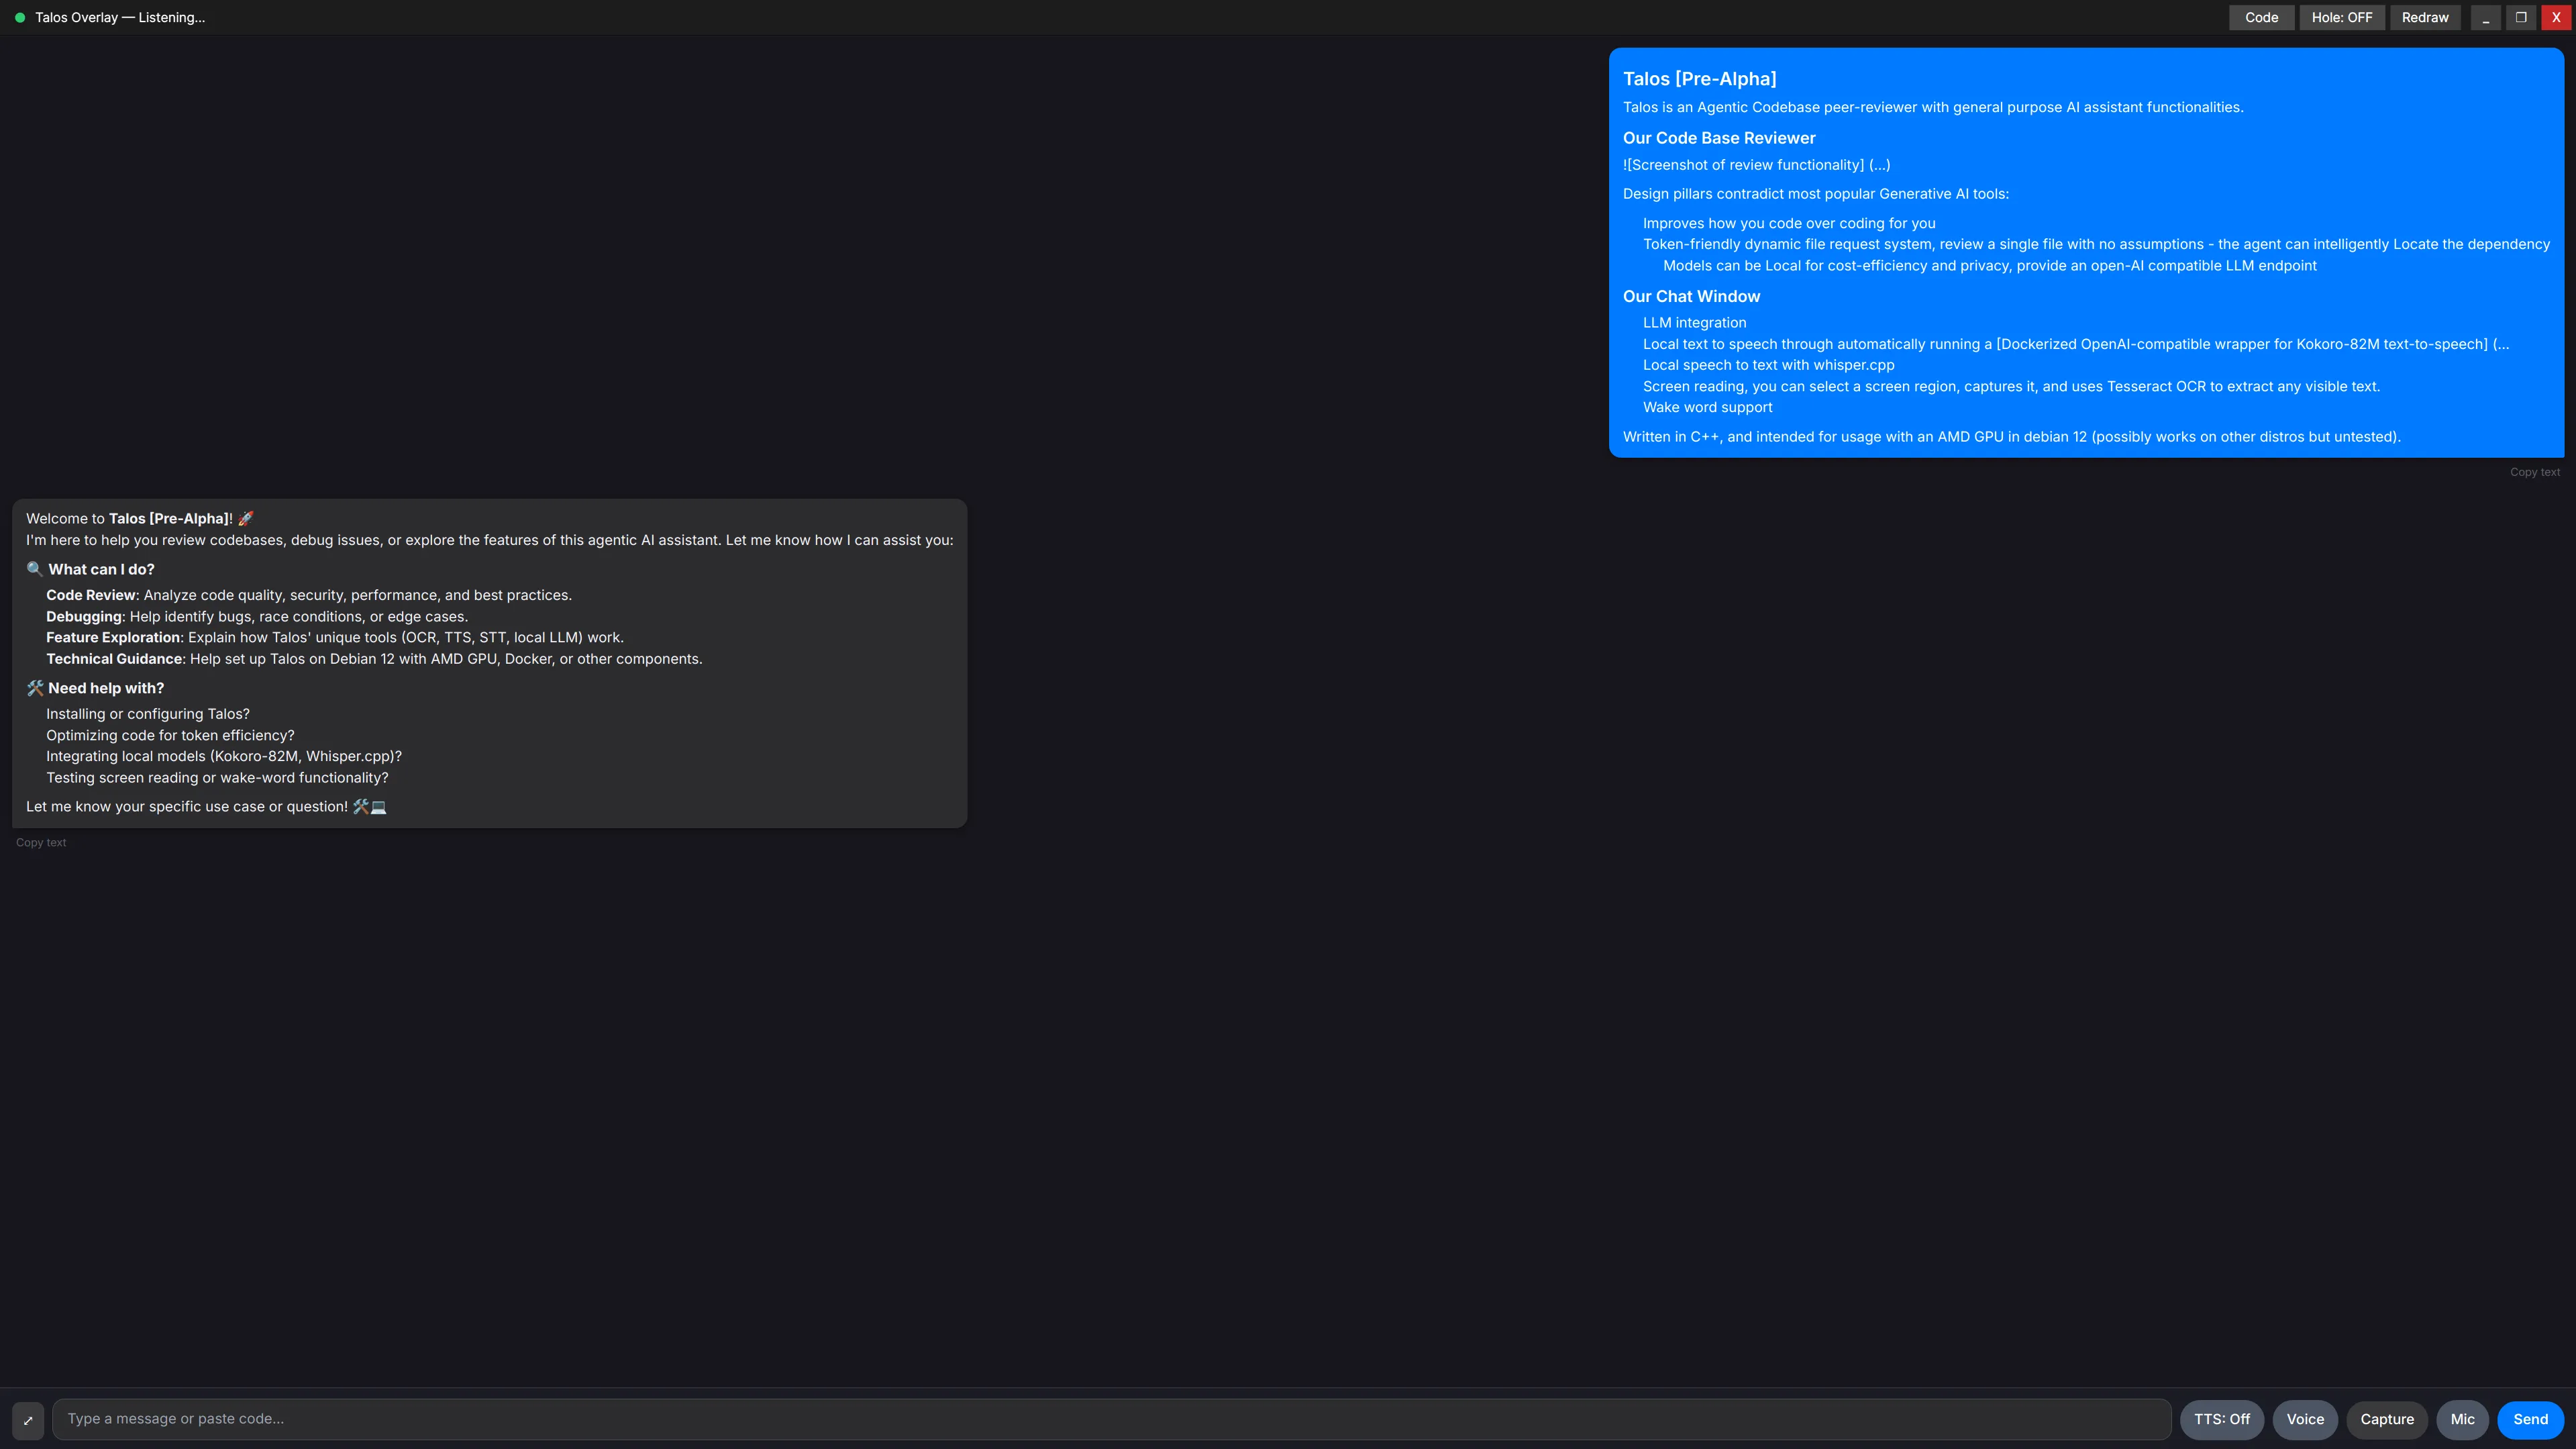Click 'Wake word support' list item
Image resolution: width=2576 pixels, height=1449 pixels.
point(1707,407)
